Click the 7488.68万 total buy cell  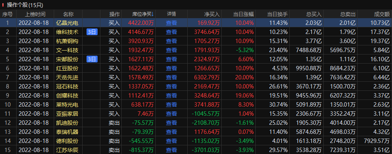(309, 50)
